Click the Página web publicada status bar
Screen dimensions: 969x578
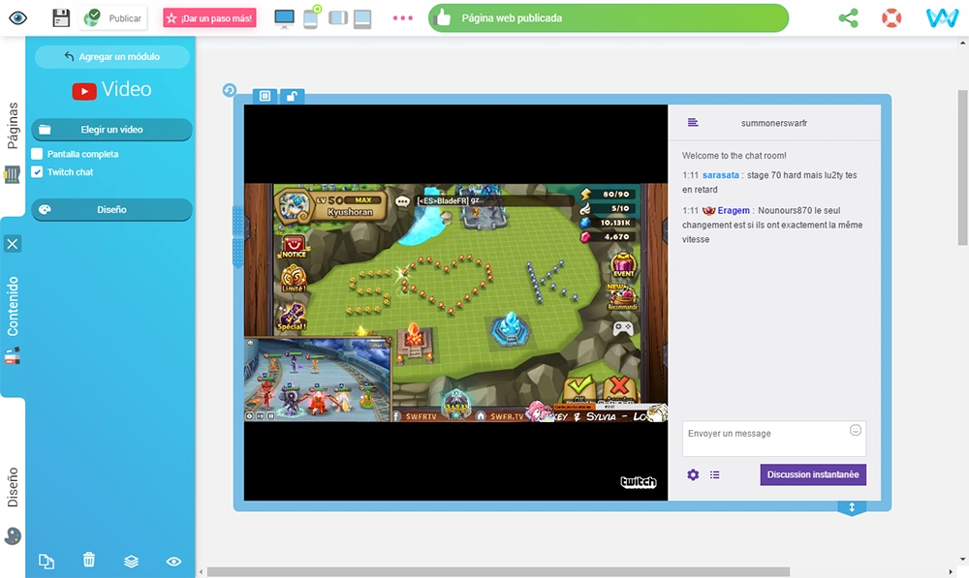coord(609,17)
